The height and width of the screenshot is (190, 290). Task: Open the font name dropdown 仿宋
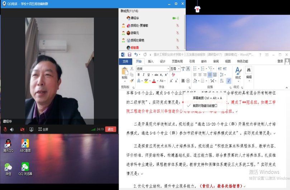click(168, 69)
